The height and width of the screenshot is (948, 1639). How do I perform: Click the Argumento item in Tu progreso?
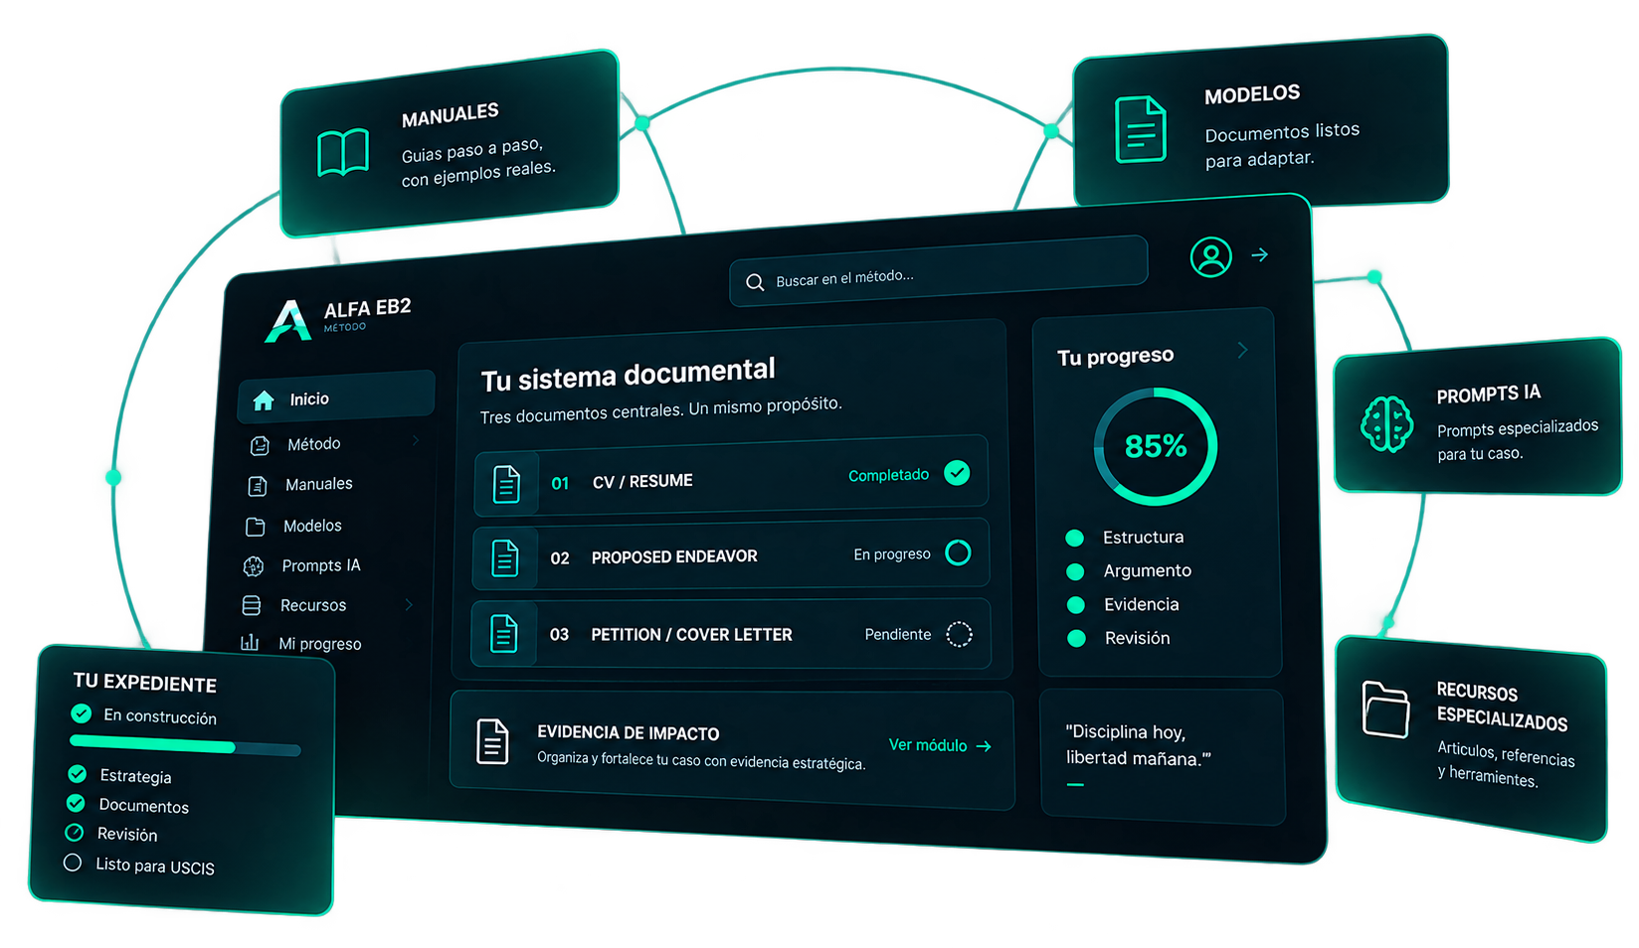1147,570
